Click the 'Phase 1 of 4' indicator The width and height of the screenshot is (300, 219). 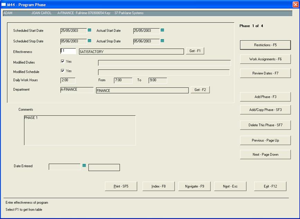251,26
